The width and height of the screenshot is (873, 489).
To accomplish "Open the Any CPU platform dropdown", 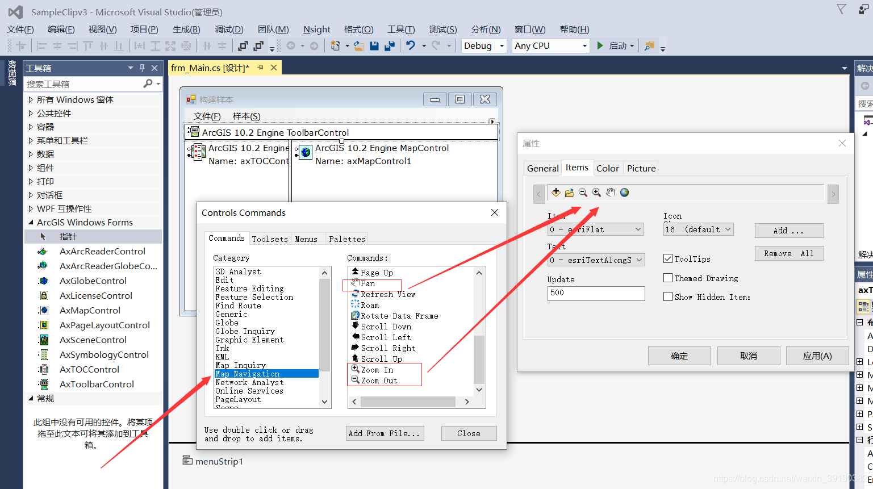I will 550,46.
